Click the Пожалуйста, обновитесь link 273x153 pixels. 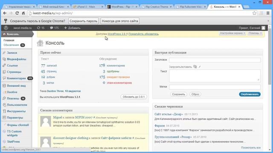click(143, 34)
